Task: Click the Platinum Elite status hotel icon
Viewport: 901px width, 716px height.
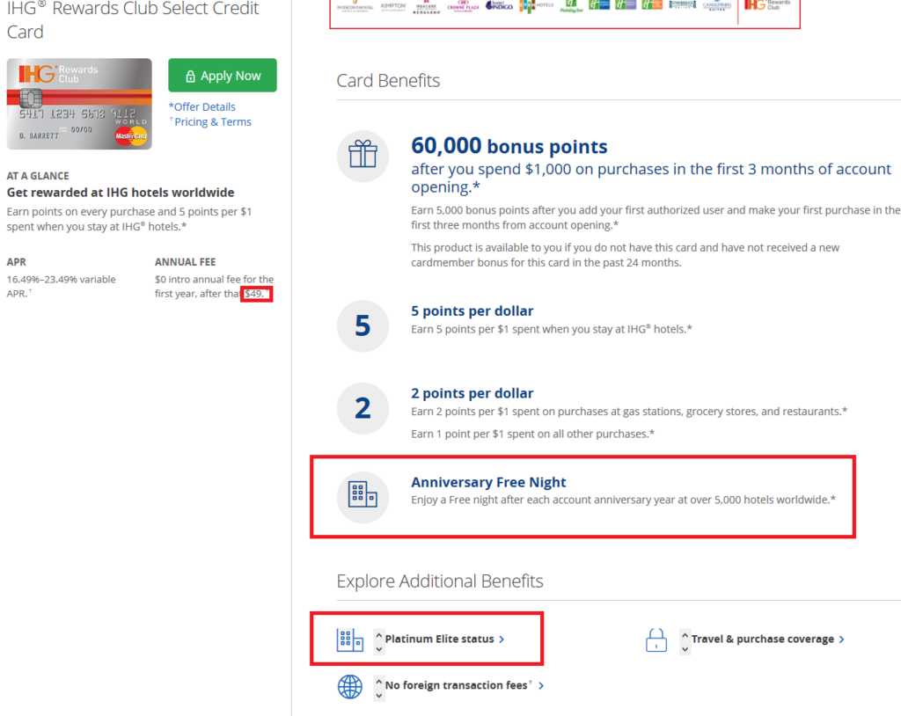Action: coord(350,639)
